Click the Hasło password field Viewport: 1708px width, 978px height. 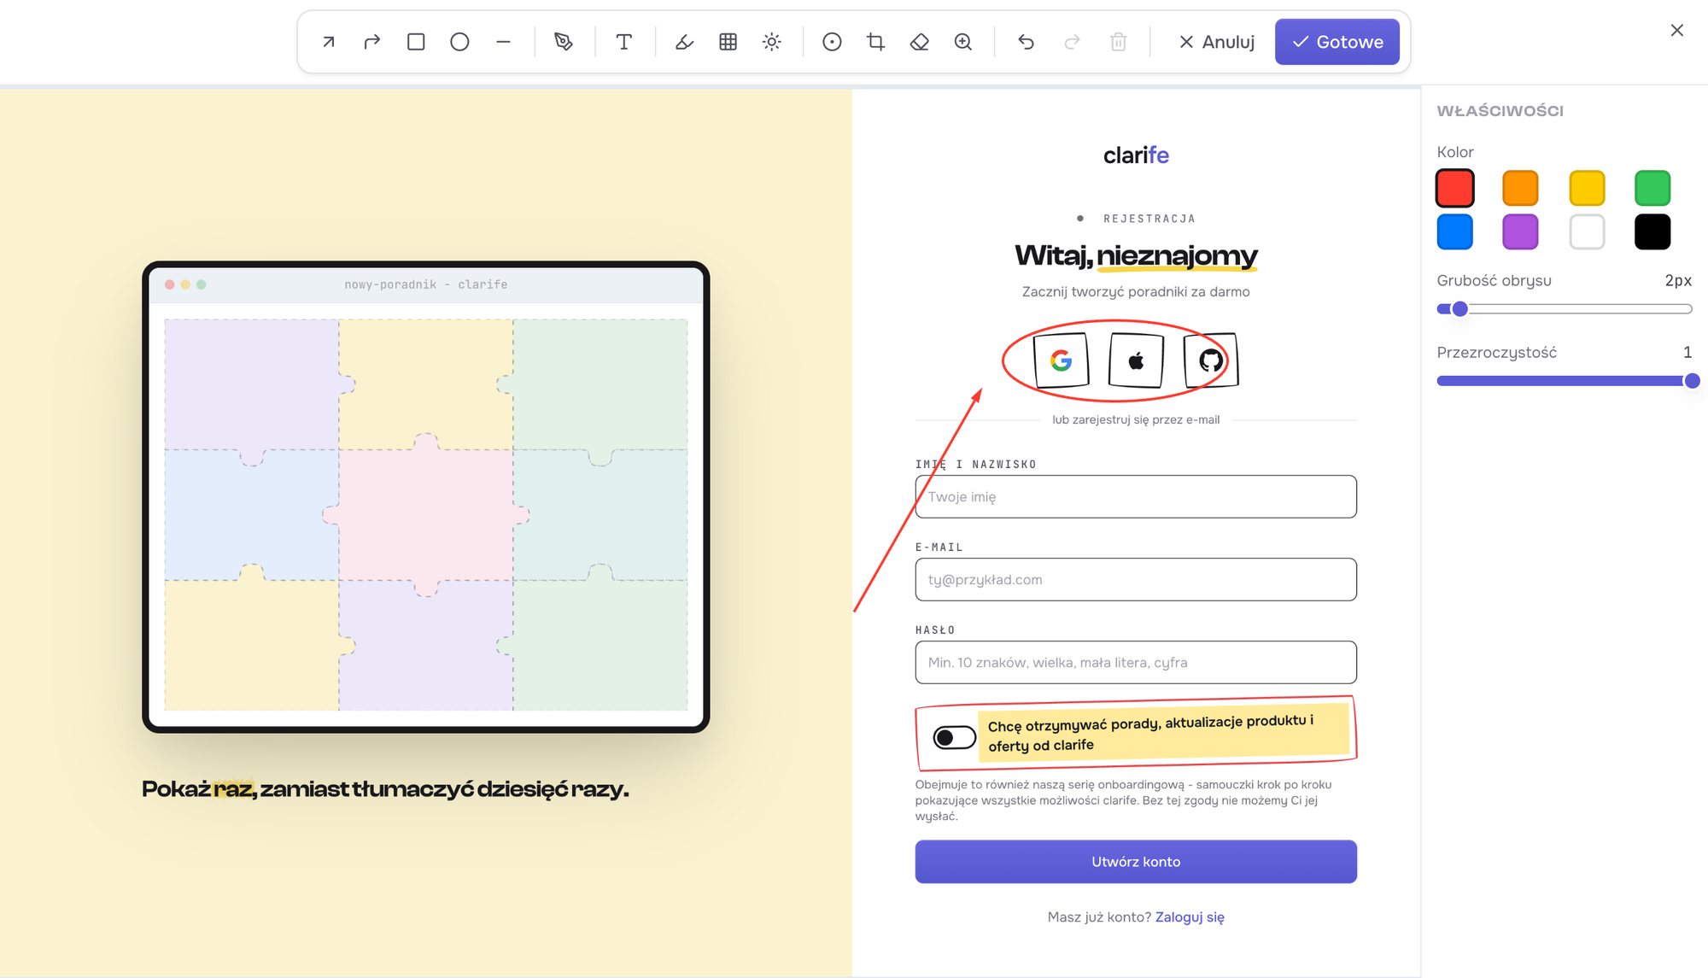pyautogui.click(x=1136, y=662)
